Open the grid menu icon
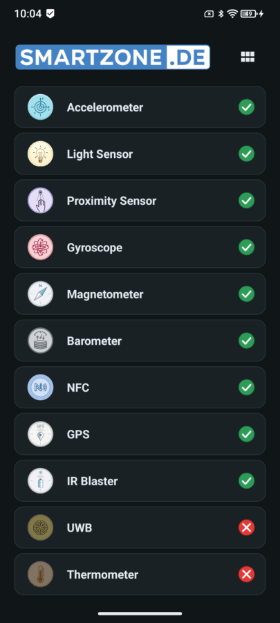The height and width of the screenshot is (623, 280). point(248,57)
